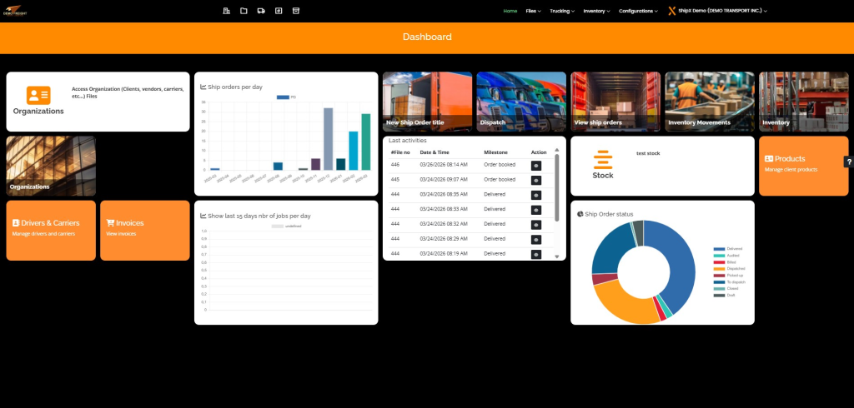
Task: Open the Invoices tile
Action: (x=144, y=230)
